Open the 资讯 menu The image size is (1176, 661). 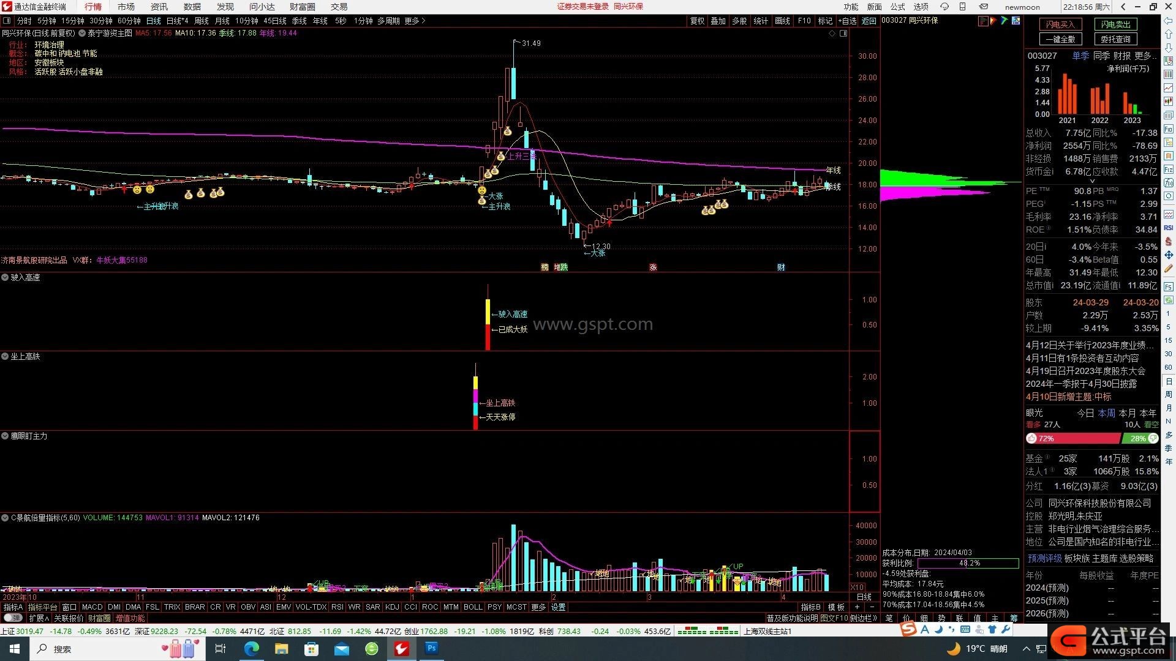[x=159, y=7]
